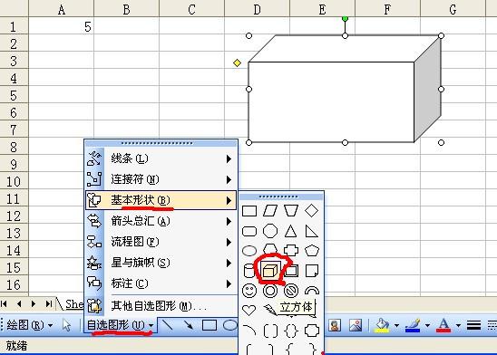Choose the heart shape
This screenshot has height=355, width=497.
pos(248,310)
